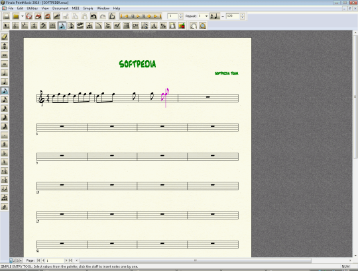Select the tie tool in the left palette

(x=5, y=188)
